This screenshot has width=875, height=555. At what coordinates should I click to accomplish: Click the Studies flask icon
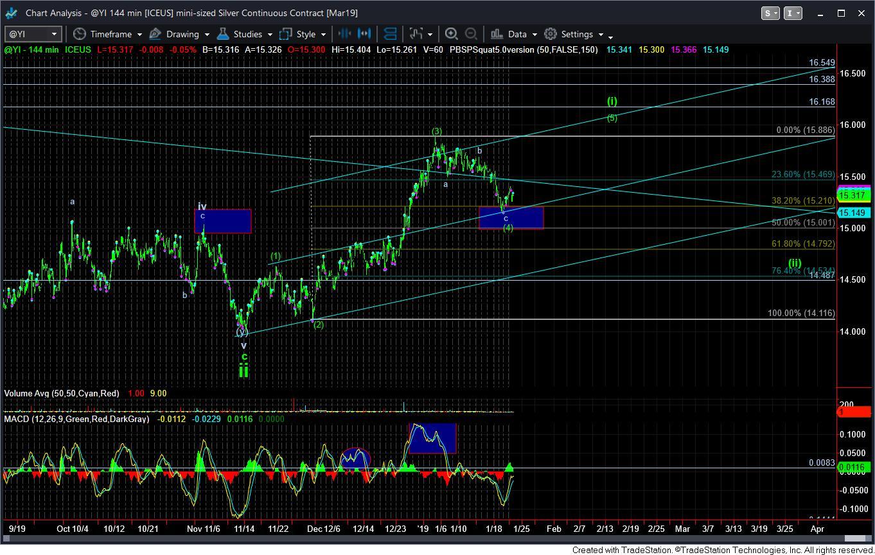point(223,34)
